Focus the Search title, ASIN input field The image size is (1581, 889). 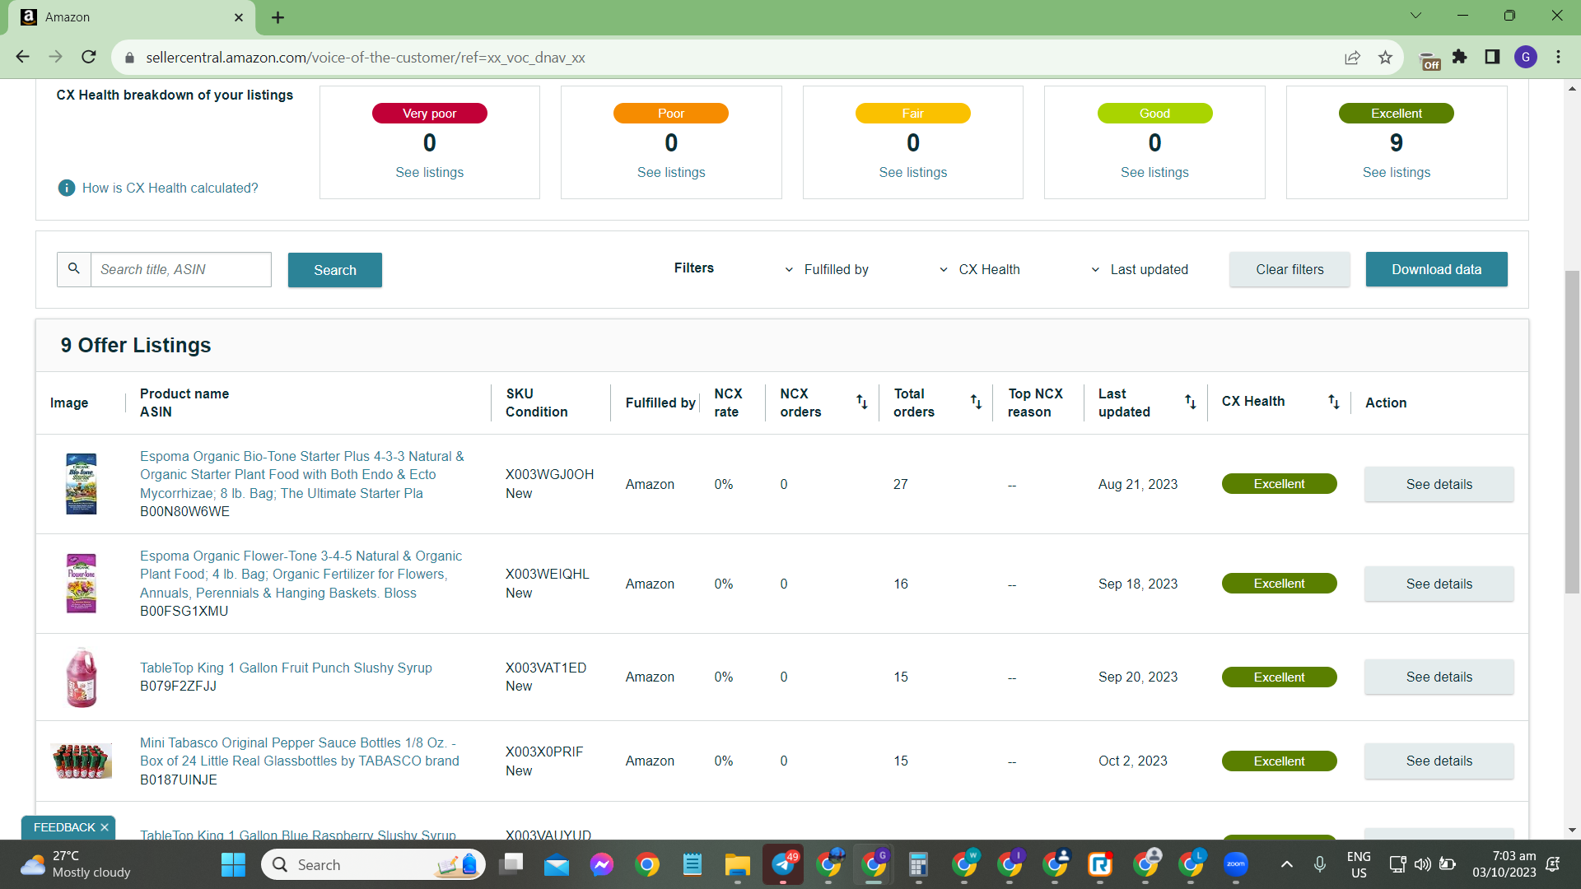pyautogui.click(x=180, y=269)
